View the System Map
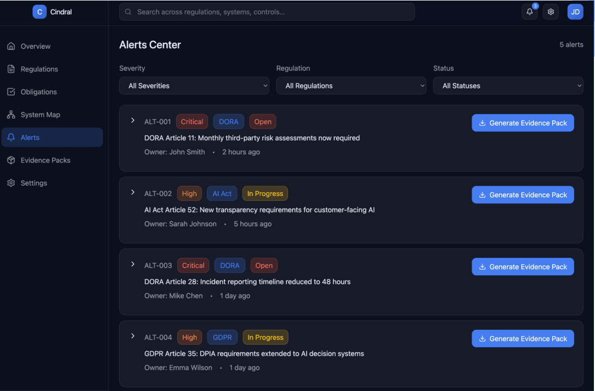This screenshot has width=595, height=391. [x=40, y=114]
